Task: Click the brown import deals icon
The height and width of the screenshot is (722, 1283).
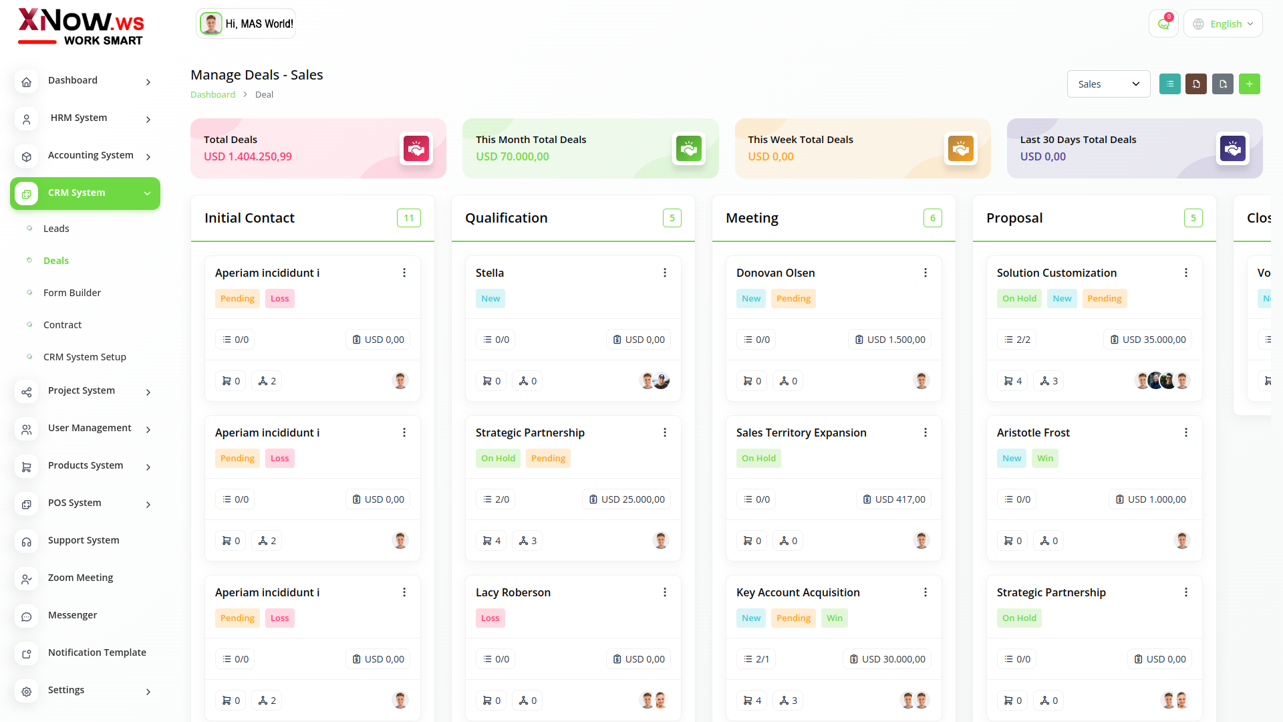Action: 1196,84
